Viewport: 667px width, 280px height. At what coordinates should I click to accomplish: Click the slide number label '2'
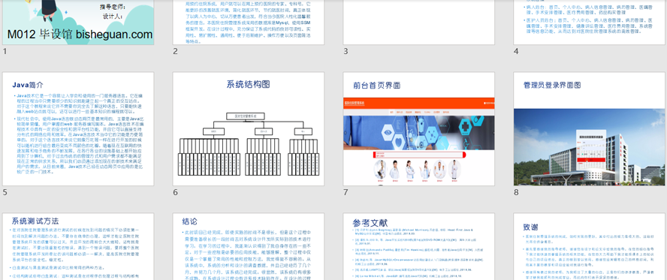(175, 51)
